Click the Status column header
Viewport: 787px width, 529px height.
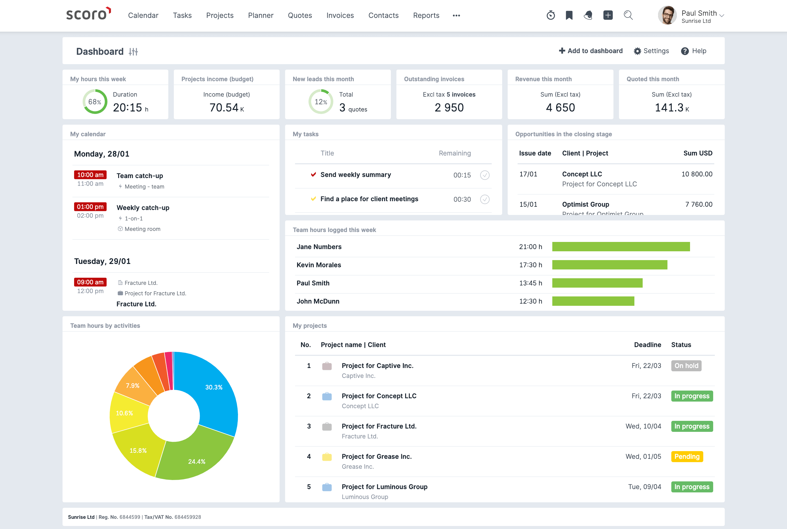tap(681, 345)
